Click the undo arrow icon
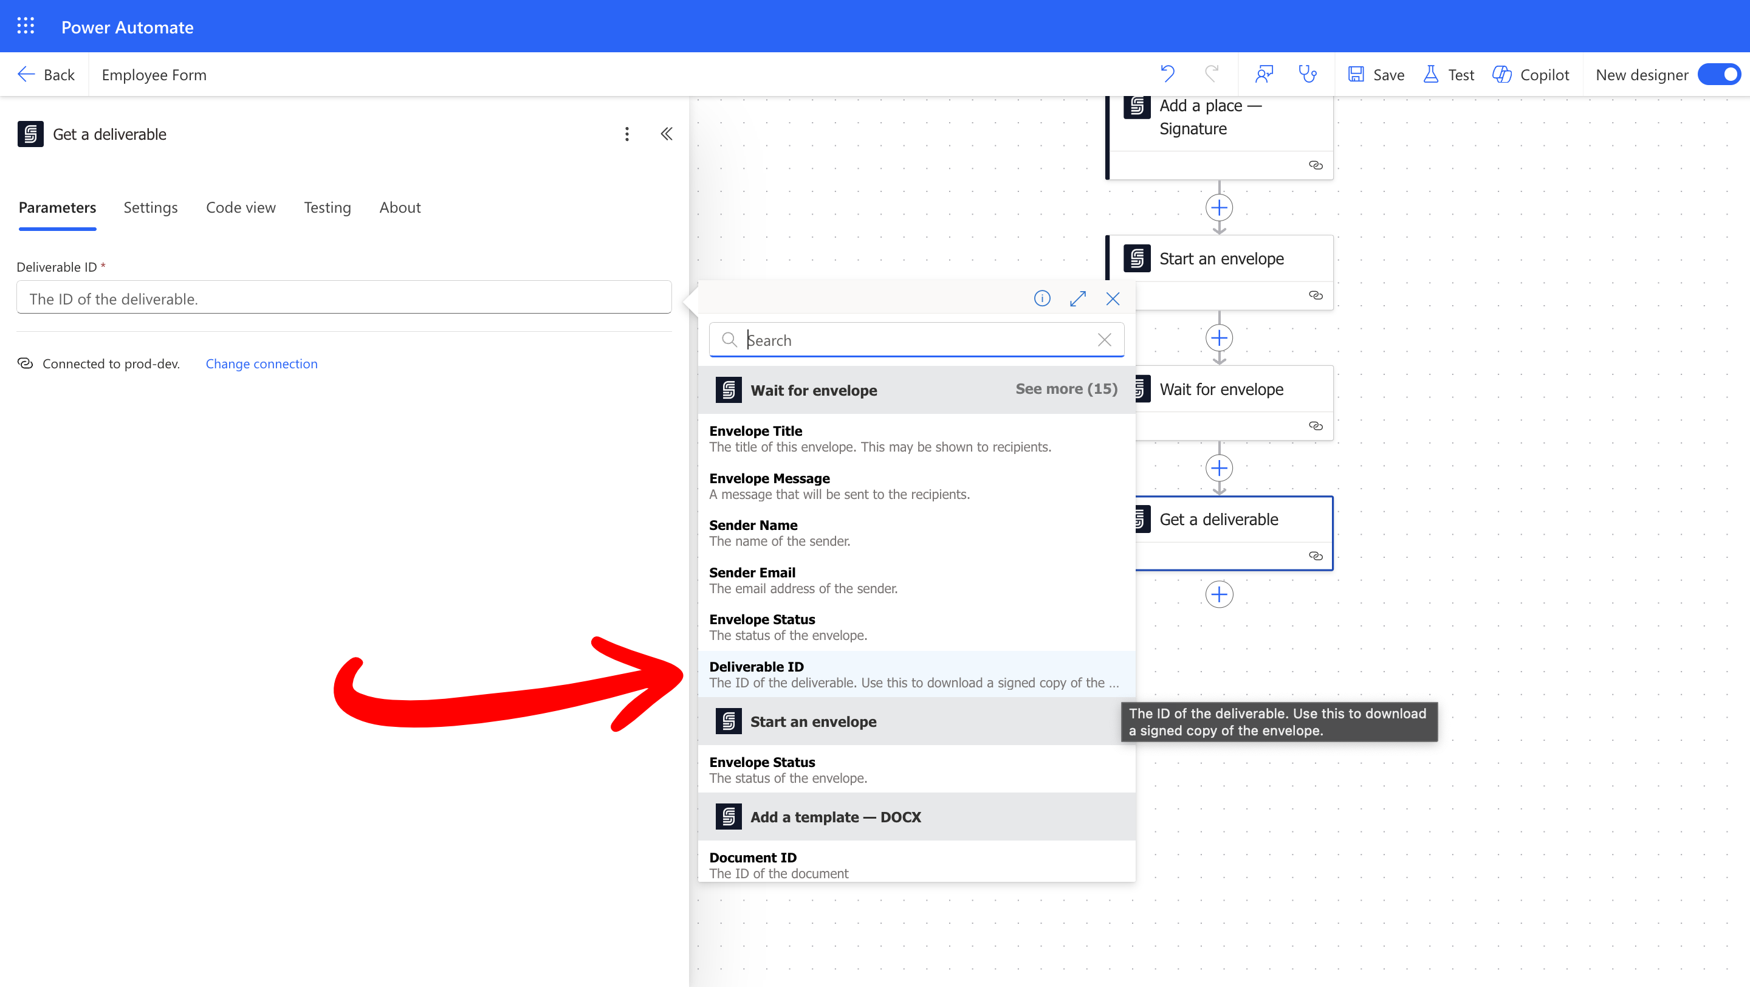 [1168, 74]
